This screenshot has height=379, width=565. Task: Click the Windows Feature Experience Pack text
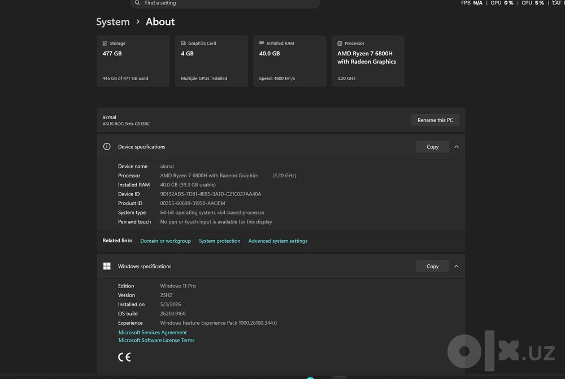click(x=218, y=323)
